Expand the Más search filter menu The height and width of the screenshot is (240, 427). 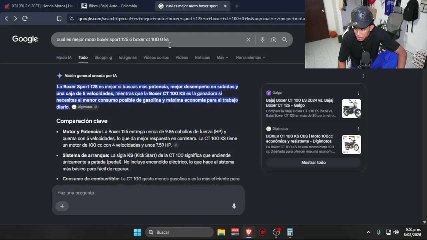[222, 58]
